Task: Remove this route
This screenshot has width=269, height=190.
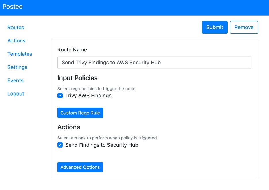Action: [244, 27]
